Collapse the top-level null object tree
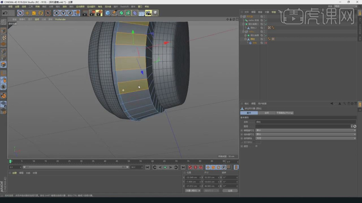The image size is (362, 203). tap(242, 16)
